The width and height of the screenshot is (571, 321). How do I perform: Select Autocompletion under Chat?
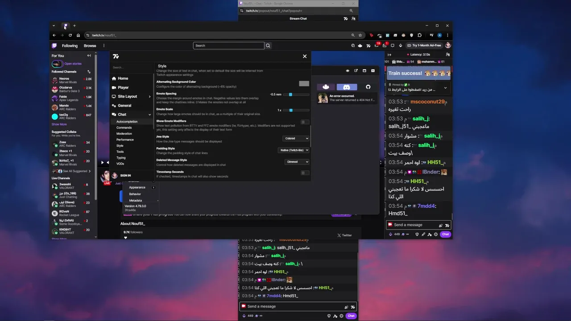coord(127,121)
